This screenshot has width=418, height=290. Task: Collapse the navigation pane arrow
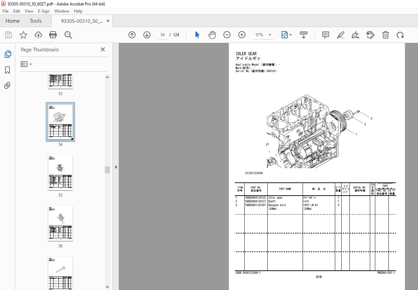coord(116,167)
